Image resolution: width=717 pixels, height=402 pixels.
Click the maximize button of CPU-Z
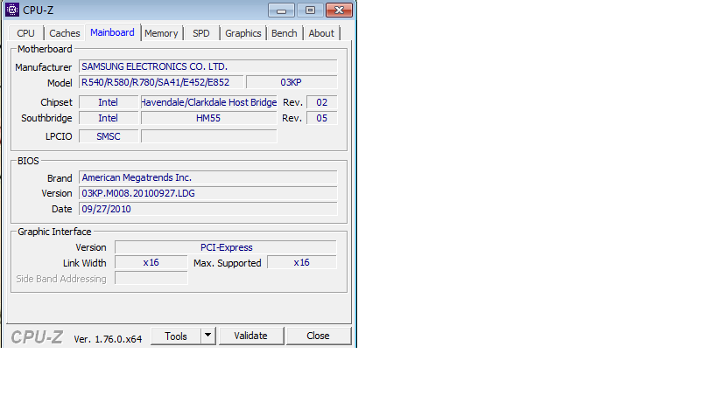point(310,10)
